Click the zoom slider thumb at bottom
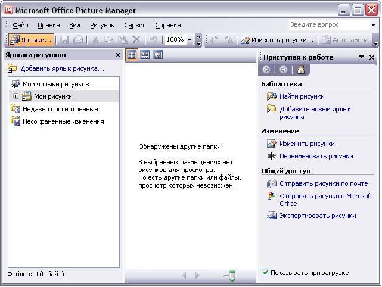382x287 pixels. [231, 276]
